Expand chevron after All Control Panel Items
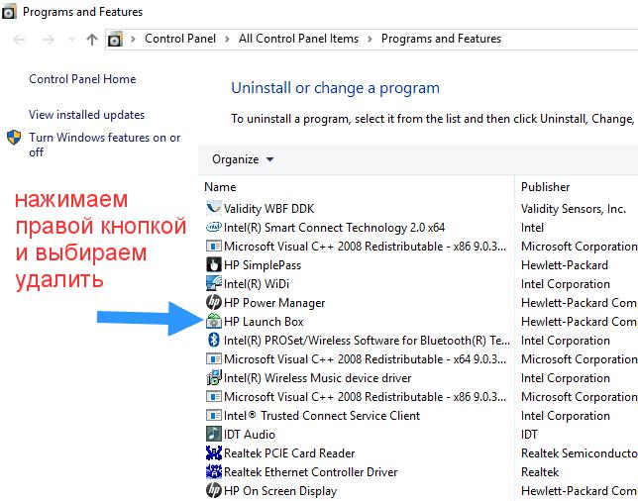 click(x=370, y=39)
